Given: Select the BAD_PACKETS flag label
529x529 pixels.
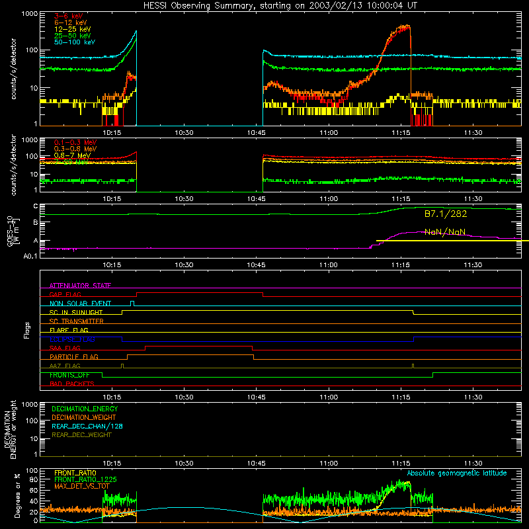Looking at the screenshot, I should (x=72, y=384).
